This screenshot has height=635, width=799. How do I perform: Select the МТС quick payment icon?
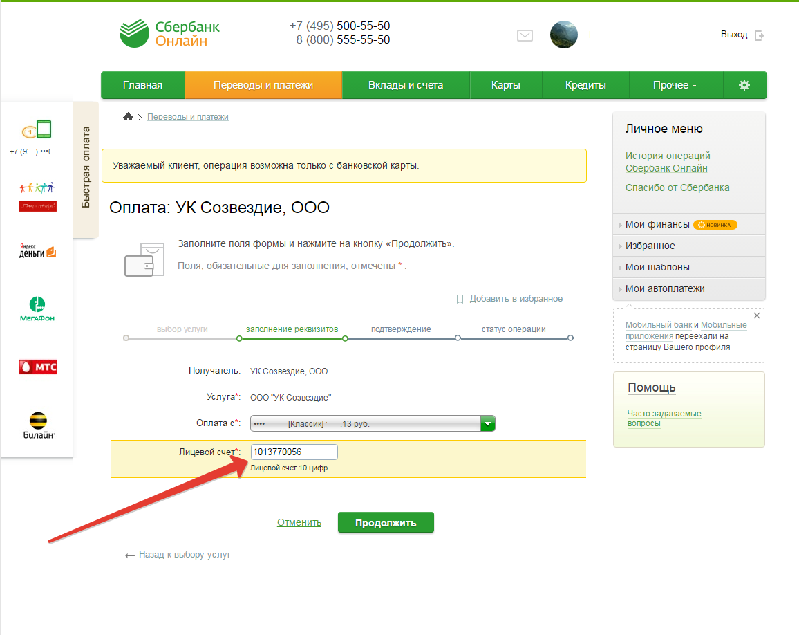38,367
